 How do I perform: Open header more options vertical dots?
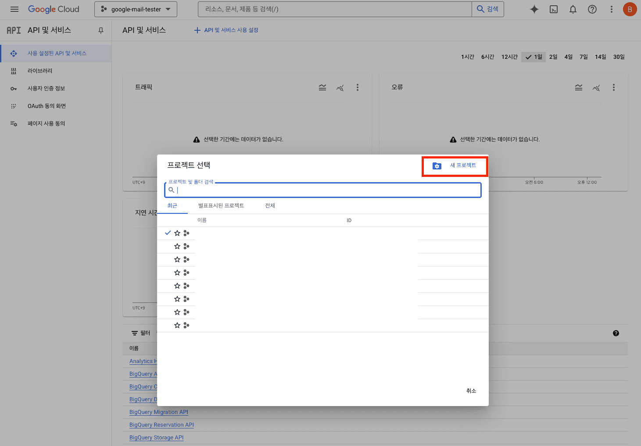[x=611, y=9]
